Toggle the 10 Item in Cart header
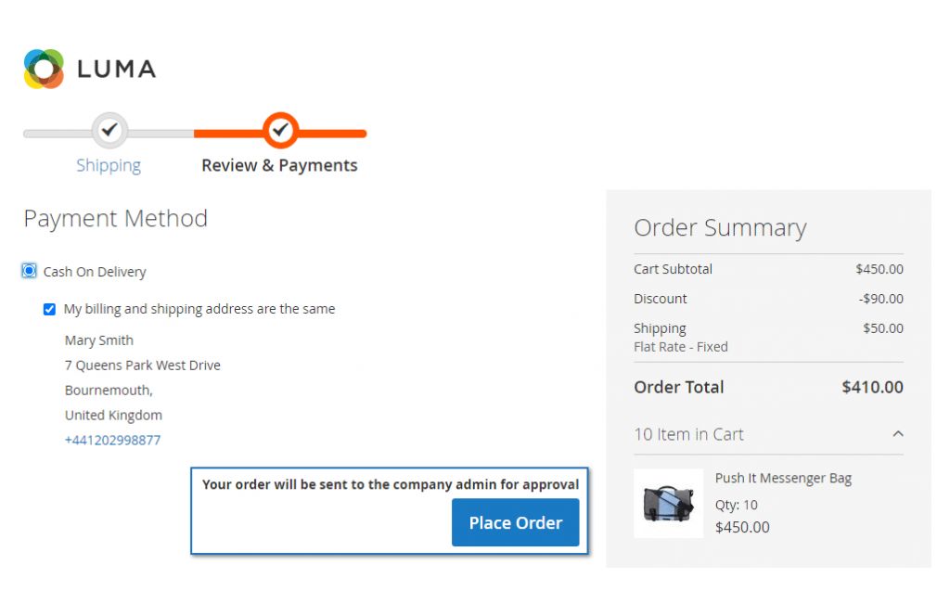 [768, 434]
